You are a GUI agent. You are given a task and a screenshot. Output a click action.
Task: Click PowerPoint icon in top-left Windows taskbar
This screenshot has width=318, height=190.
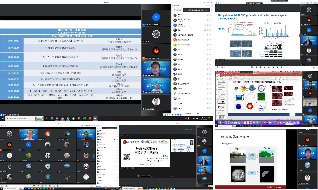(90, 118)
